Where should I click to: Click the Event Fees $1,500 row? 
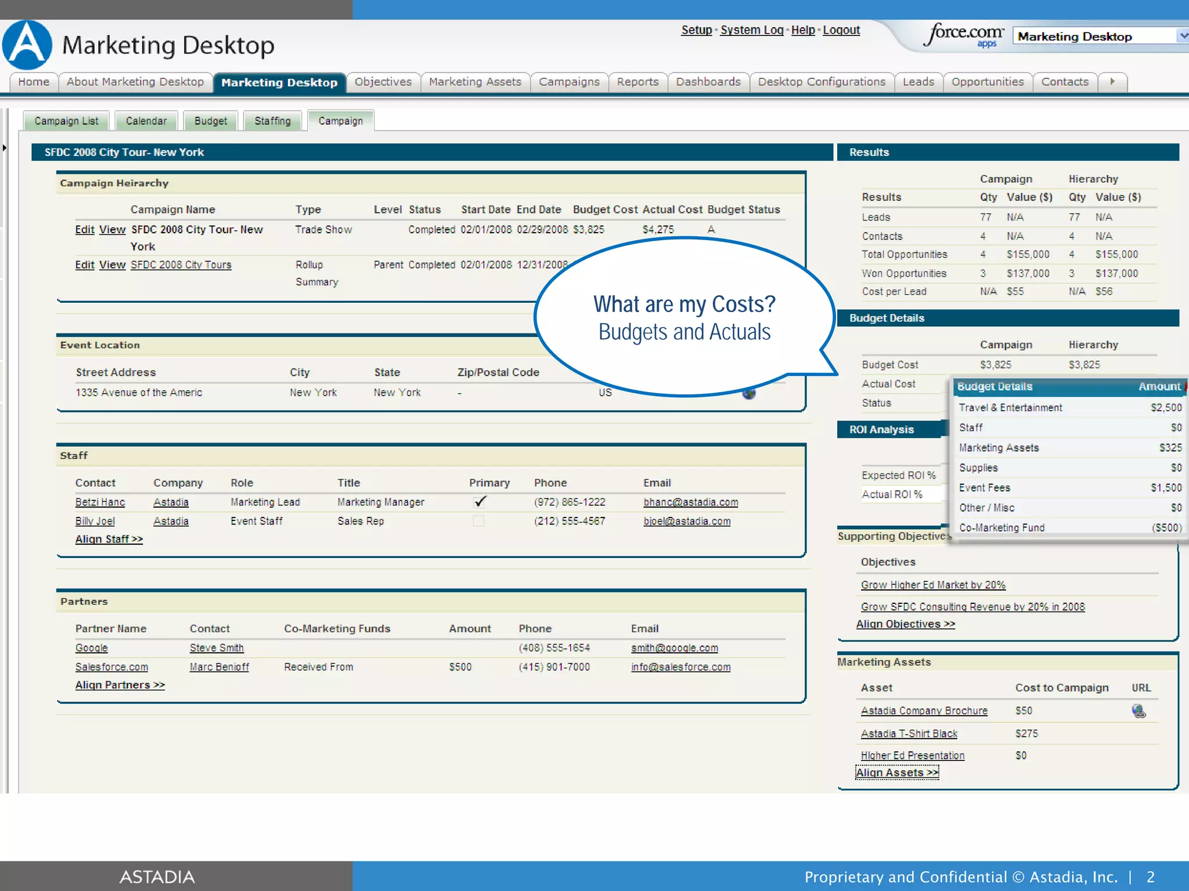click(1070, 488)
